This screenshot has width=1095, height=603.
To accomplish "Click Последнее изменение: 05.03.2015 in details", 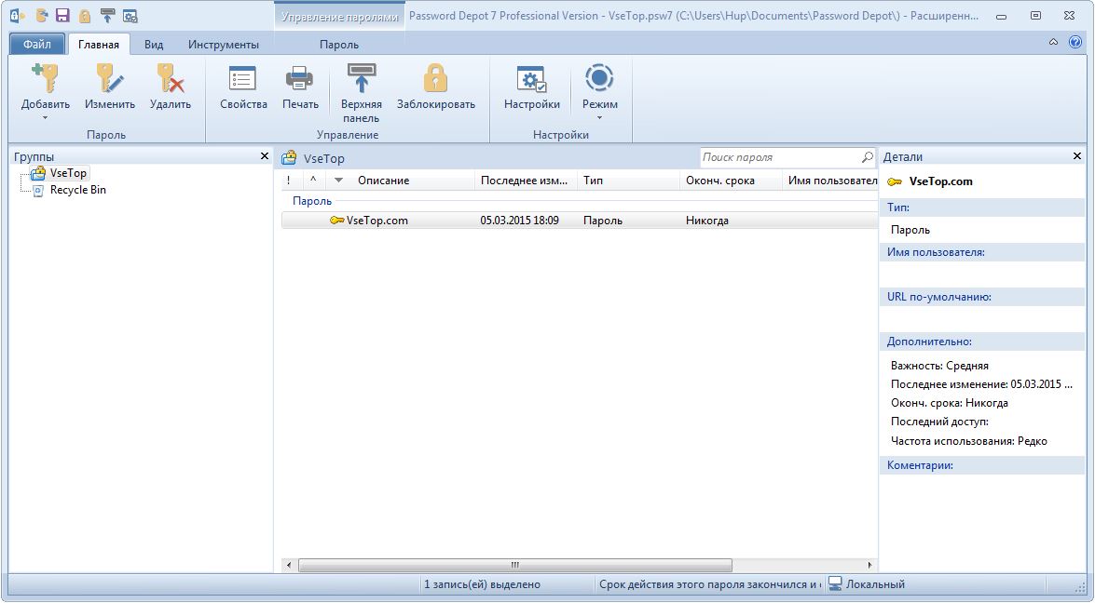I will click(x=981, y=384).
